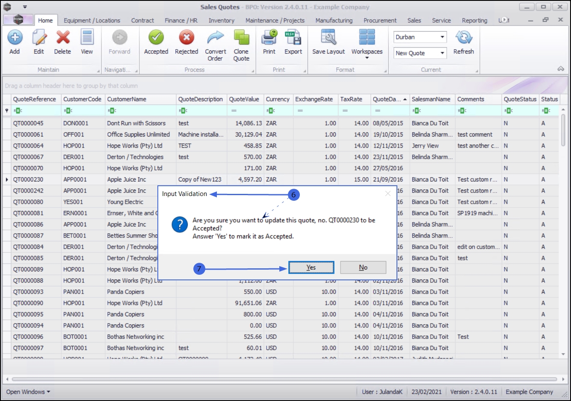Open the Open Windows dropdown in status bar

[x=28, y=392]
